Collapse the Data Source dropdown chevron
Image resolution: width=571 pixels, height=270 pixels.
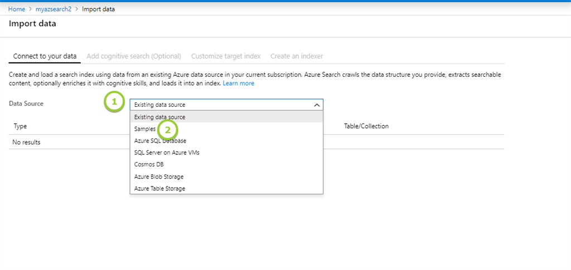(x=317, y=105)
